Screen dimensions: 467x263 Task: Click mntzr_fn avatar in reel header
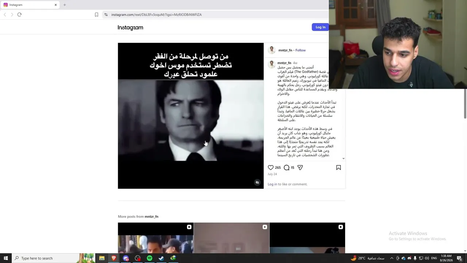271,50
